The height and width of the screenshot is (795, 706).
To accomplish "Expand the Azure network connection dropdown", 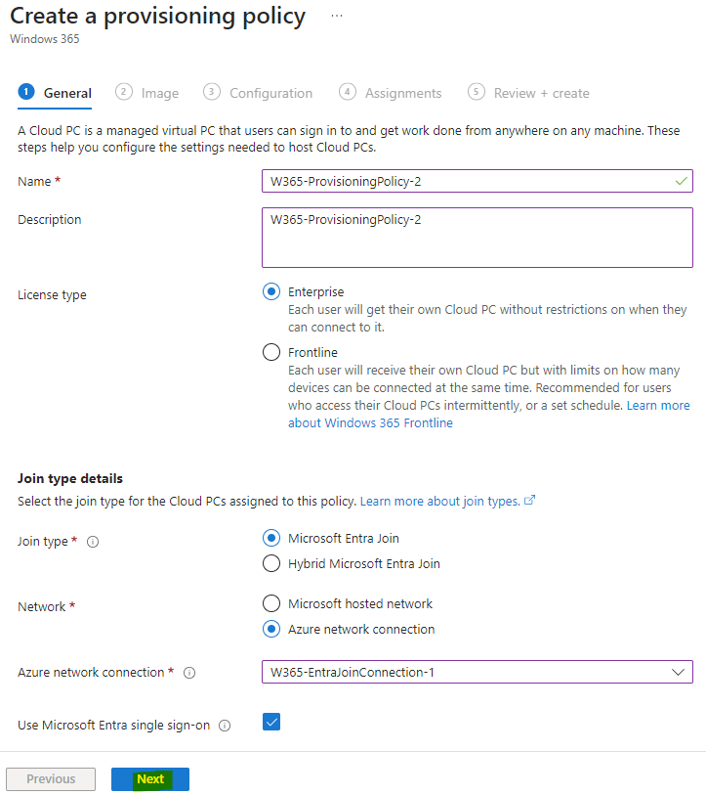I will tap(478, 672).
